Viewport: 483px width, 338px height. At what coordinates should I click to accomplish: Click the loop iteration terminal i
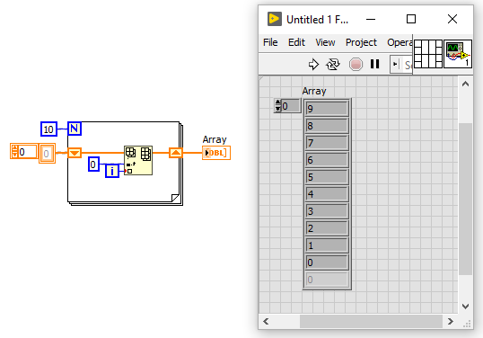click(x=112, y=171)
